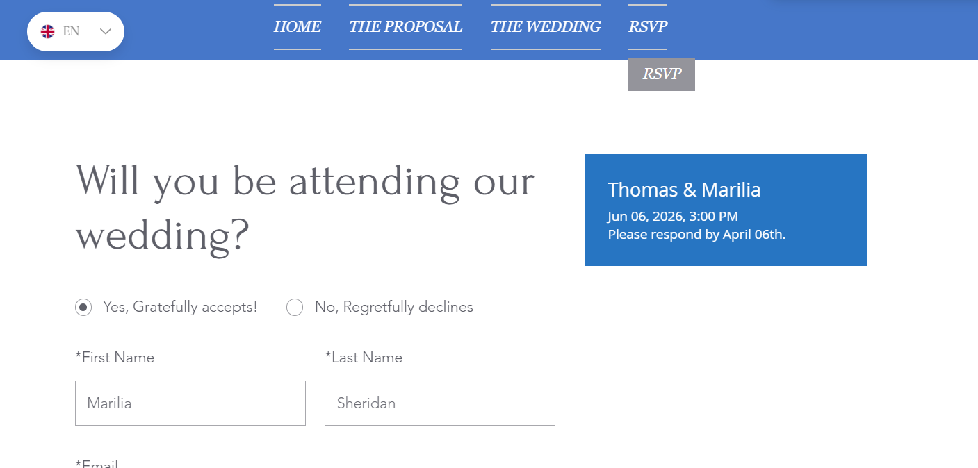Click the "Please respond by April 06th" note
Image resolution: width=978 pixels, height=468 pixels.
[x=696, y=235]
